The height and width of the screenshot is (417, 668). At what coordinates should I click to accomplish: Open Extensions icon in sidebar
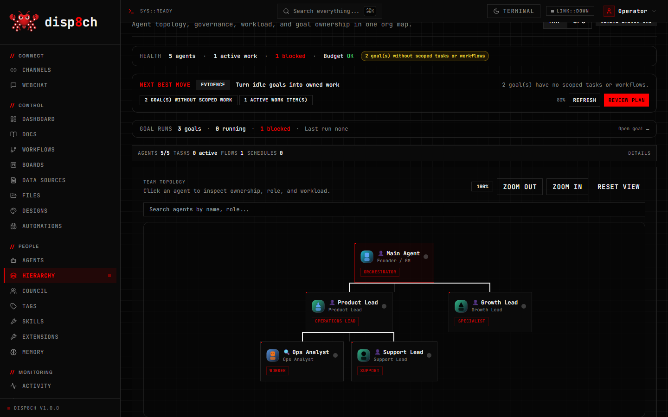(x=13, y=337)
